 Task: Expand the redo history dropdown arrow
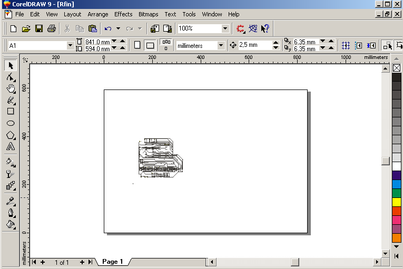point(140,28)
